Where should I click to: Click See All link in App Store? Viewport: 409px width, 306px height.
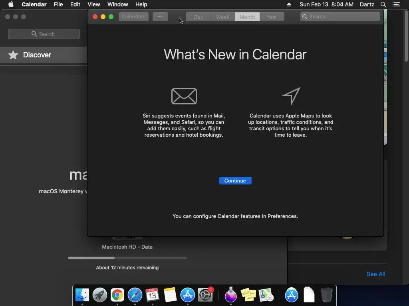(376, 274)
